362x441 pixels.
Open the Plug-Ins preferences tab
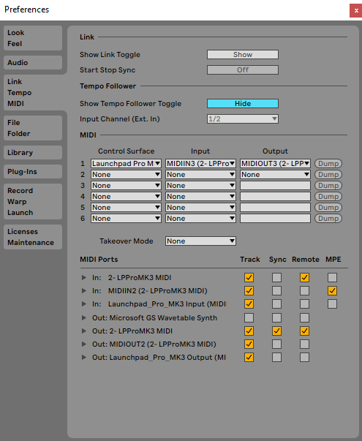33,172
